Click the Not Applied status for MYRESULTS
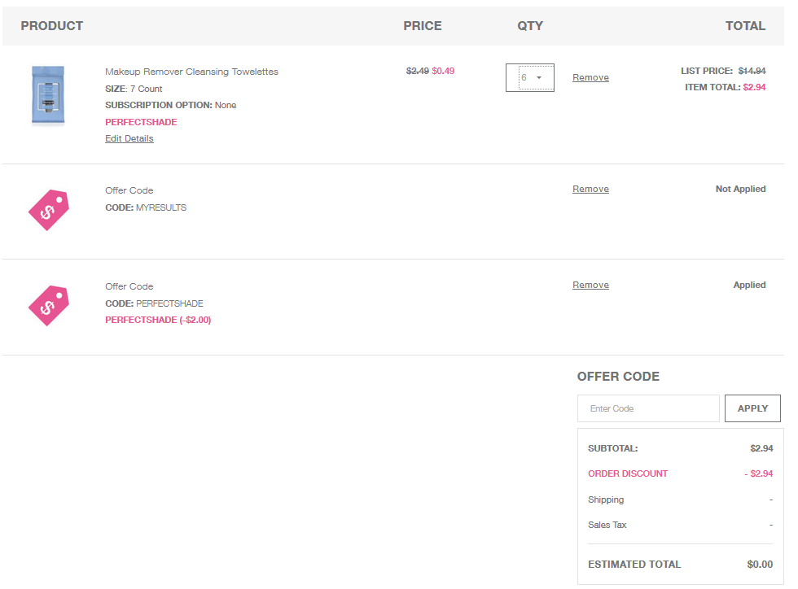The width and height of the screenshot is (798, 589). coord(740,189)
